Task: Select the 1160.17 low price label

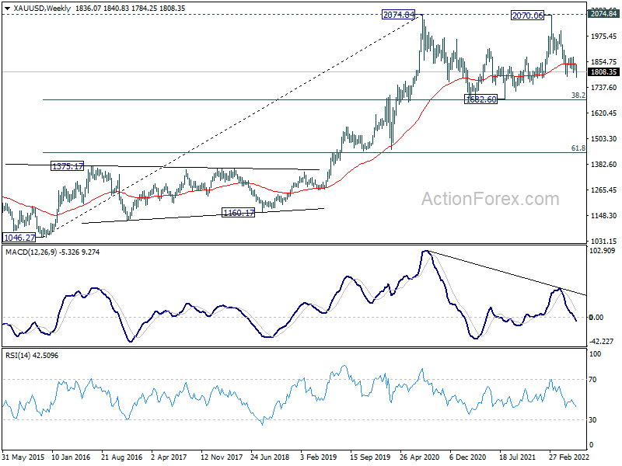Action: tap(238, 213)
